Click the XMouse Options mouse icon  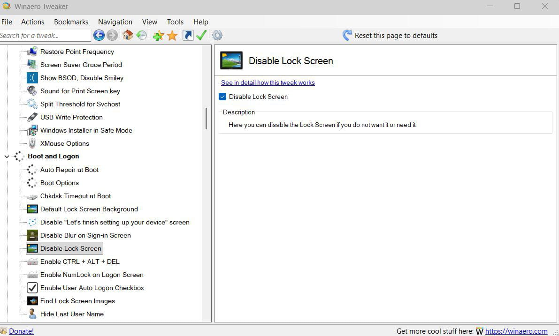pyautogui.click(x=32, y=143)
